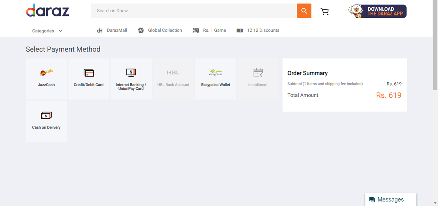This screenshot has height=206, width=438.
Task: Choose Internet Banking / UnionPay Card label
Action: tap(131, 87)
